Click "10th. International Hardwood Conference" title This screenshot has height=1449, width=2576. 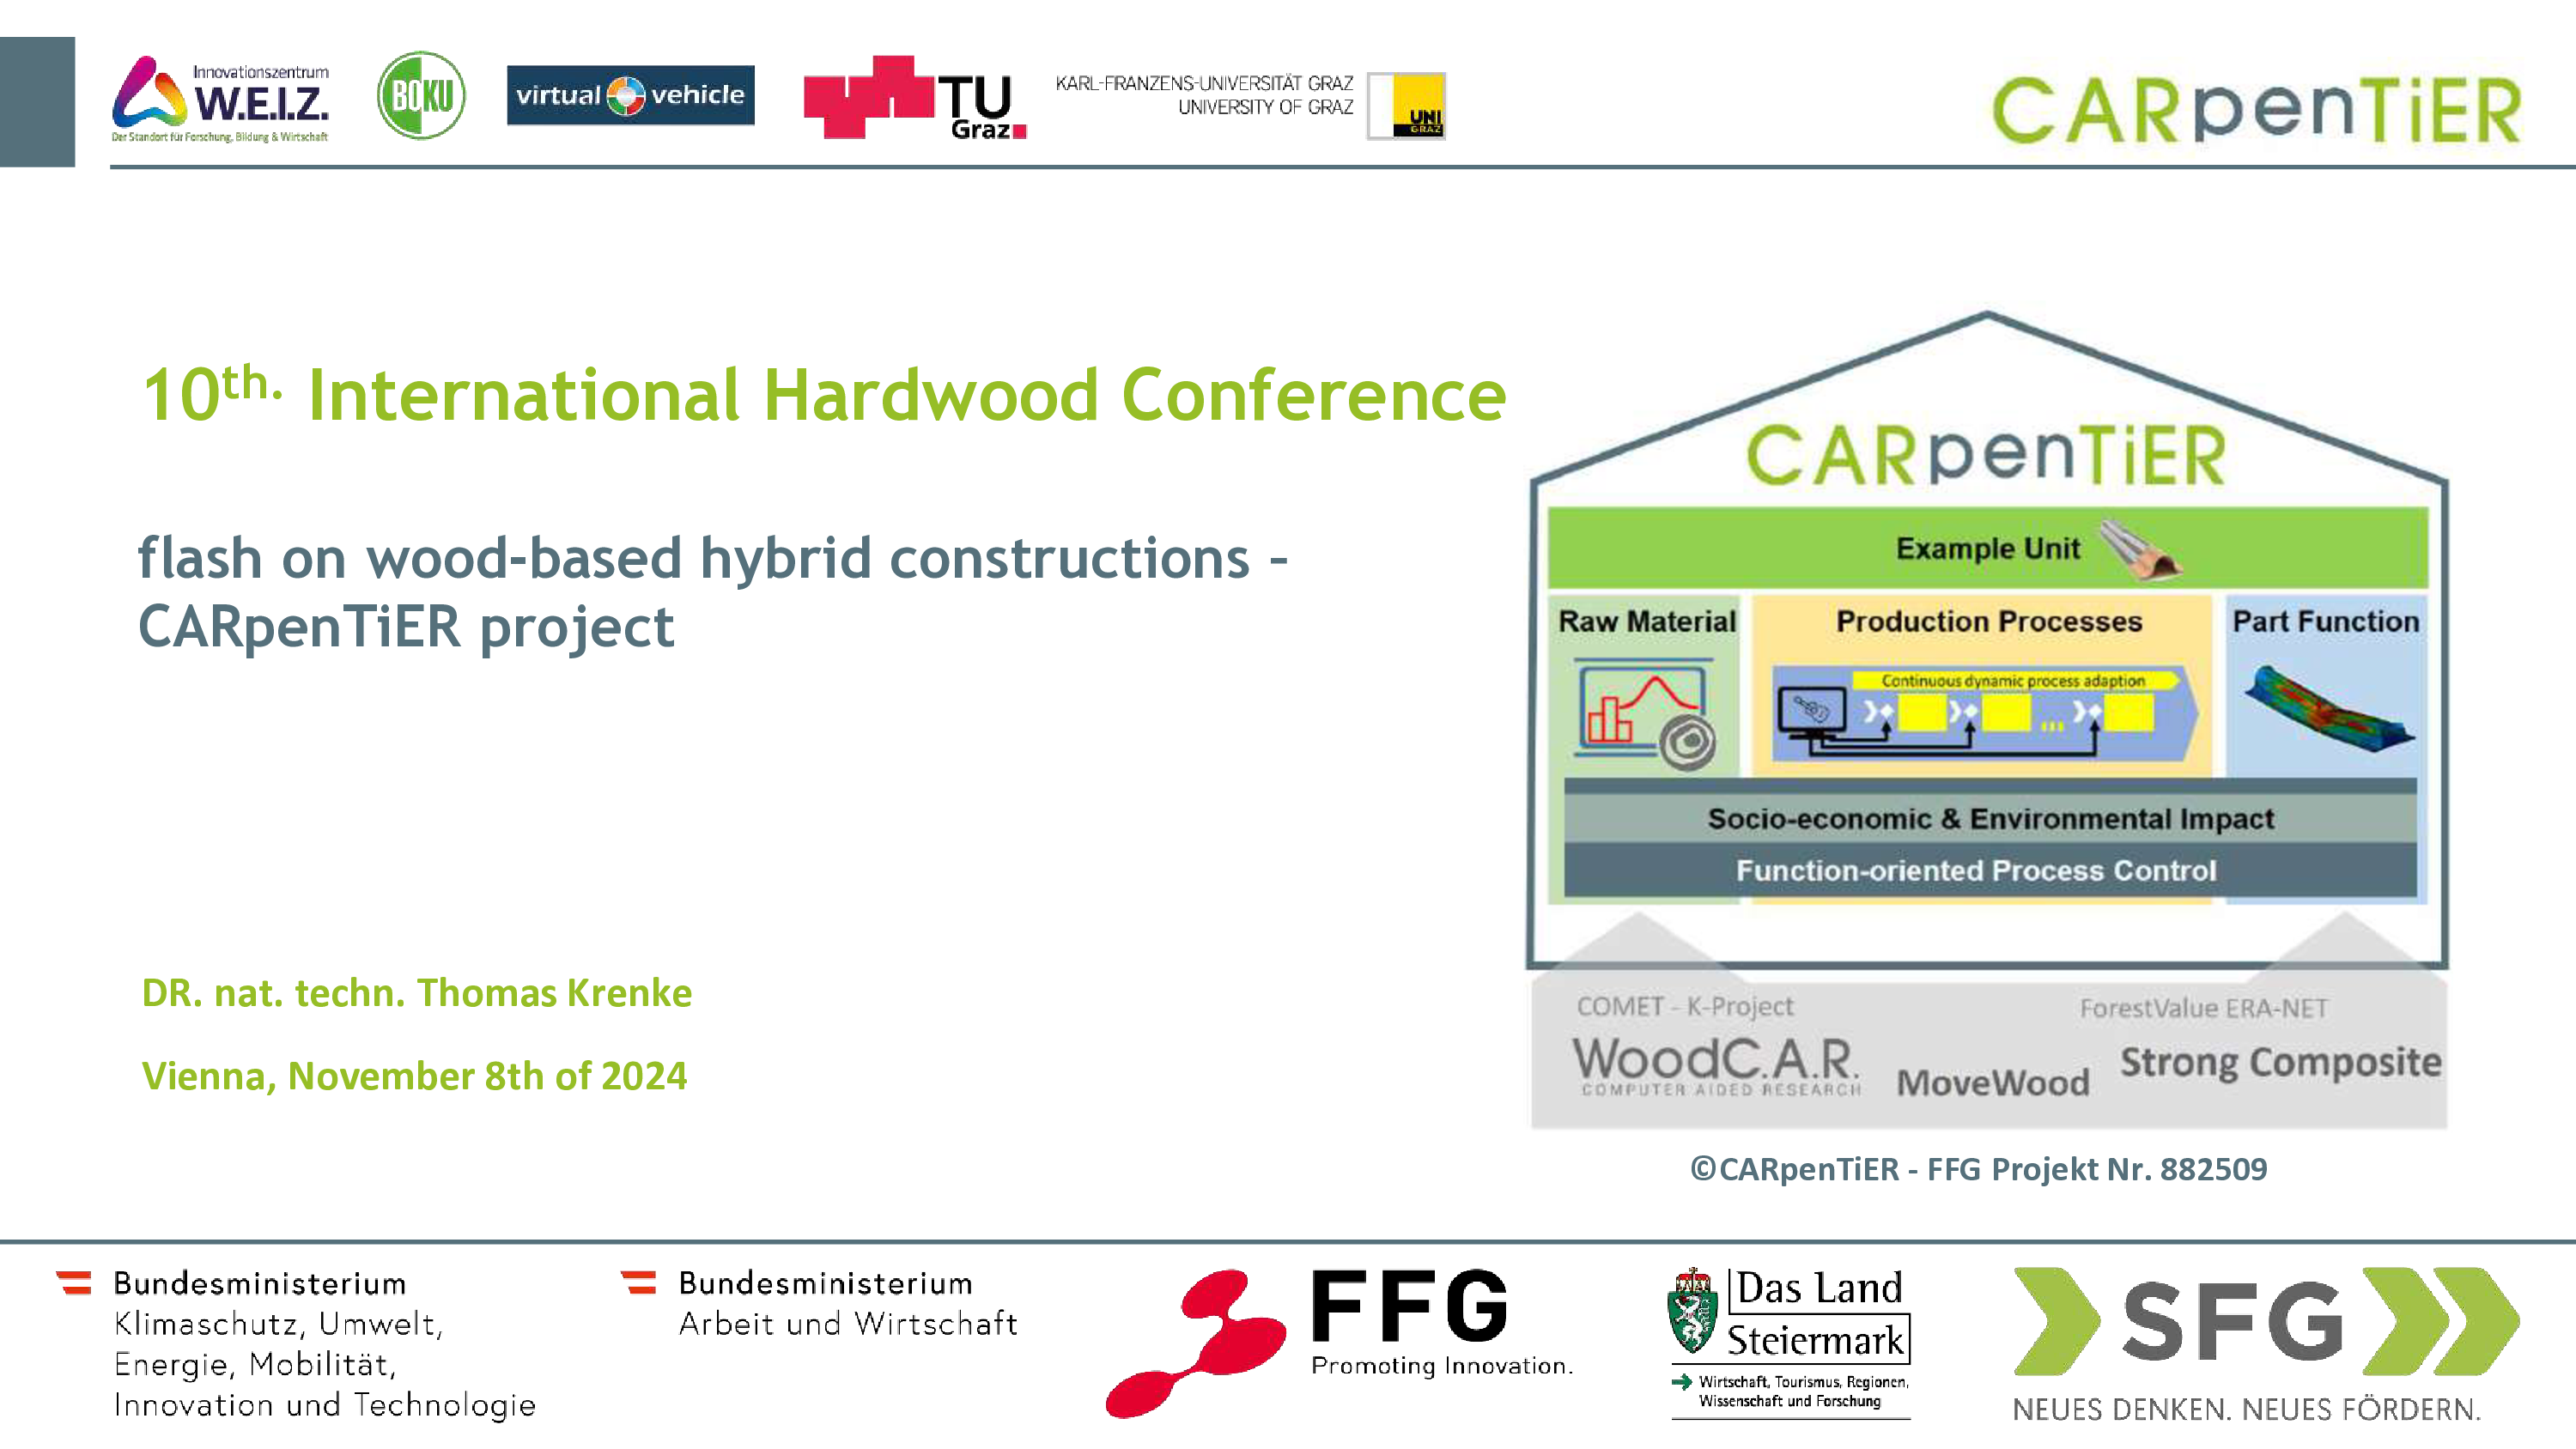(x=824, y=394)
